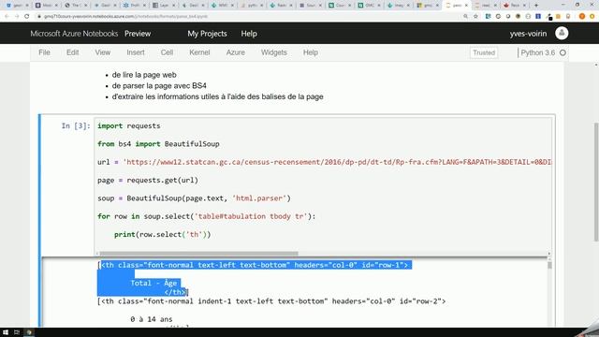Go to My Projects
Image resolution: width=599 pixels, height=337 pixels.
(207, 34)
